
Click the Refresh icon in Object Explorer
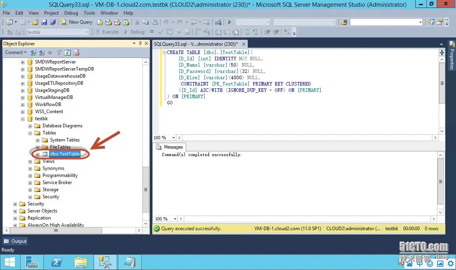(x=67, y=52)
